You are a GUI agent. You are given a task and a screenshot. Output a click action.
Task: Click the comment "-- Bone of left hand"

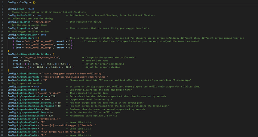point(95,61)
